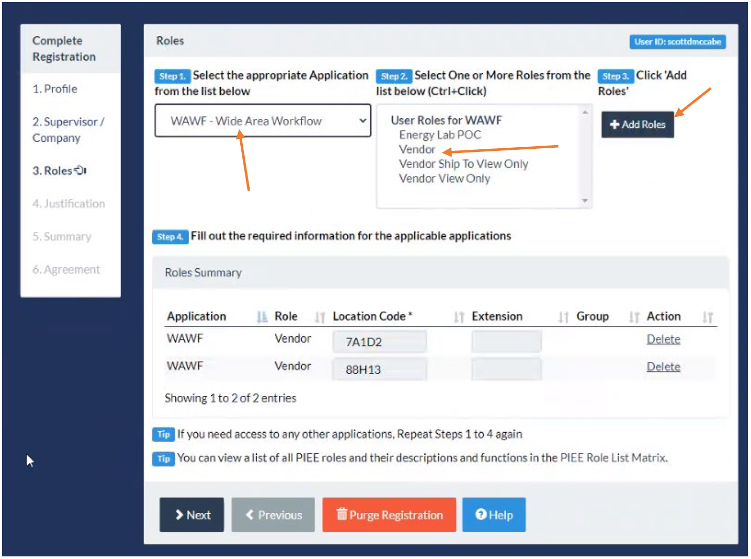This screenshot has height=559, width=751.
Task: Delete the role with location code 88H13
Action: (x=664, y=367)
